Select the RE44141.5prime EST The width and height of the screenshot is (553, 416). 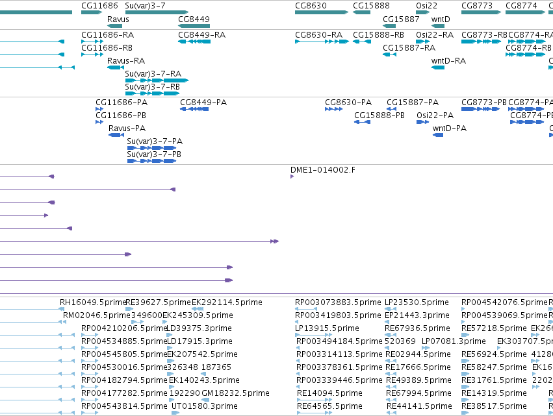pyautogui.click(x=391, y=413)
